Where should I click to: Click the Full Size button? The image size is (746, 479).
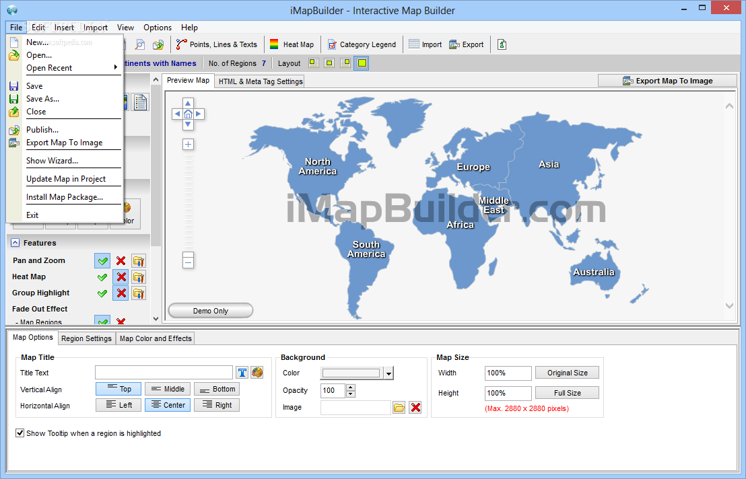click(x=567, y=393)
